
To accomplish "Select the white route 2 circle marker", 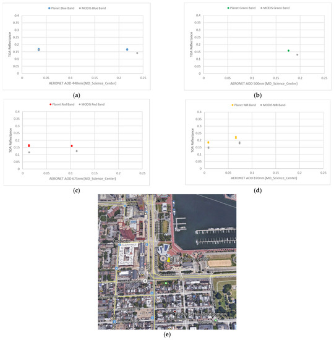I will (145, 281).
